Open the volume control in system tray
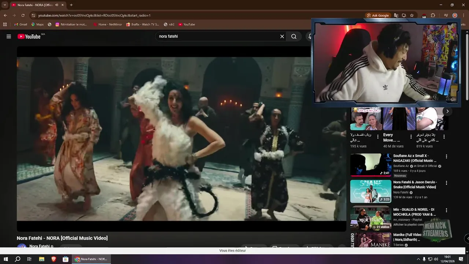This screenshot has height=264, width=469. click(x=436, y=259)
